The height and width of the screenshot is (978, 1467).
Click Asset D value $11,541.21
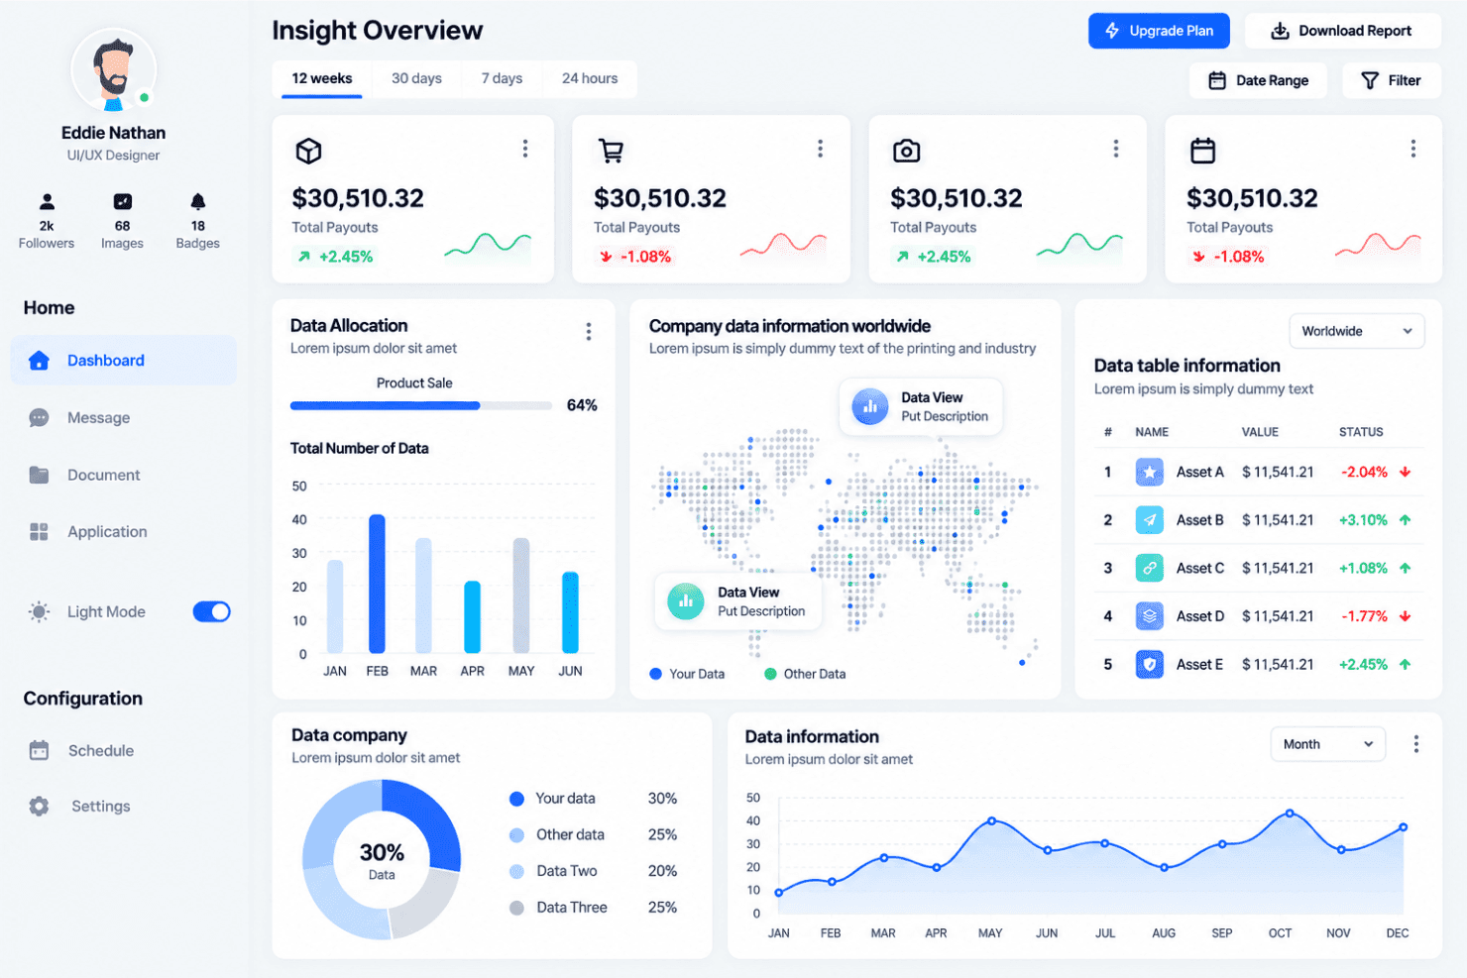click(x=1278, y=616)
